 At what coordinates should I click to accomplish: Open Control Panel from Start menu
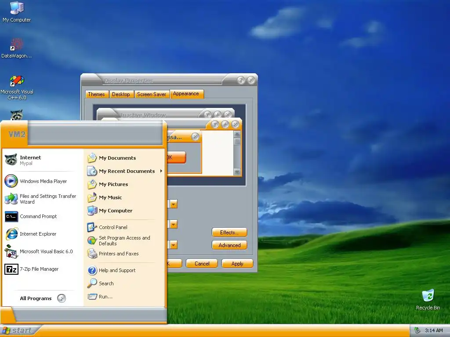(x=125, y=227)
